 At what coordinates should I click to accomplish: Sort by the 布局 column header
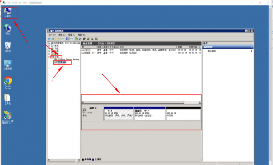click(x=99, y=47)
